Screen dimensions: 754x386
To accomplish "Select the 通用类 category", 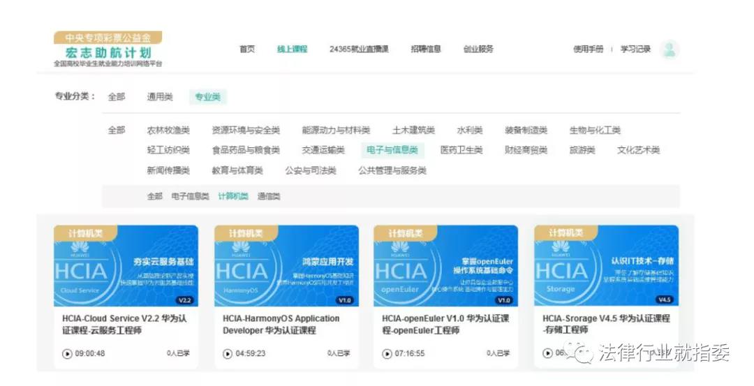I will pyautogui.click(x=160, y=96).
